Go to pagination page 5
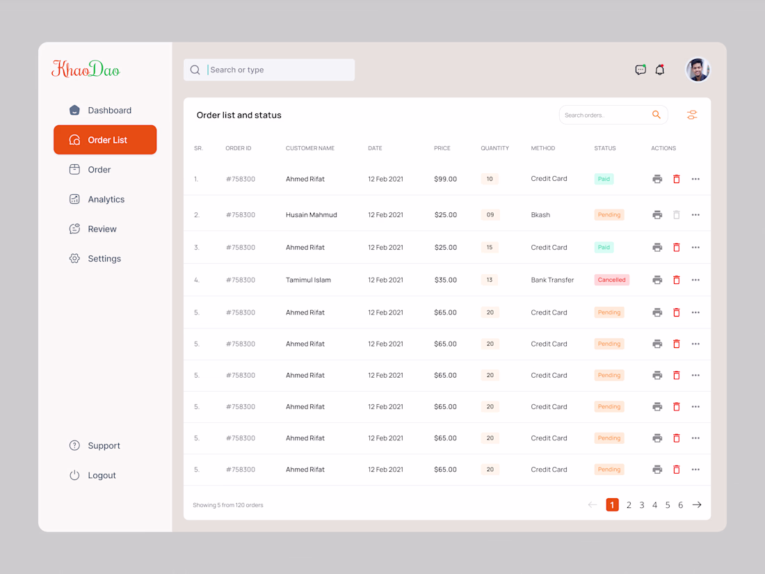 pyautogui.click(x=668, y=505)
